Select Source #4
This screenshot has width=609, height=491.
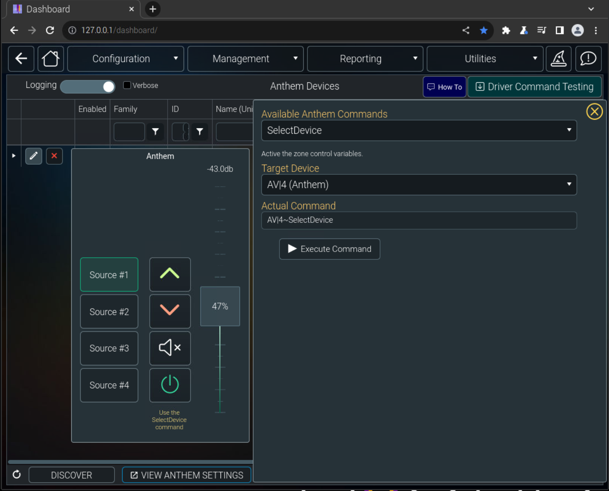pos(109,385)
